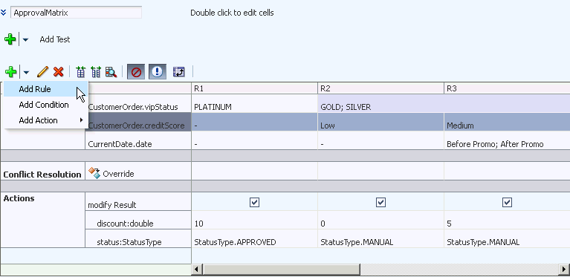Image resolution: width=570 pixels, height=277 pixels.
Task: Click the modify Result action label
Action: click(112, 205)
